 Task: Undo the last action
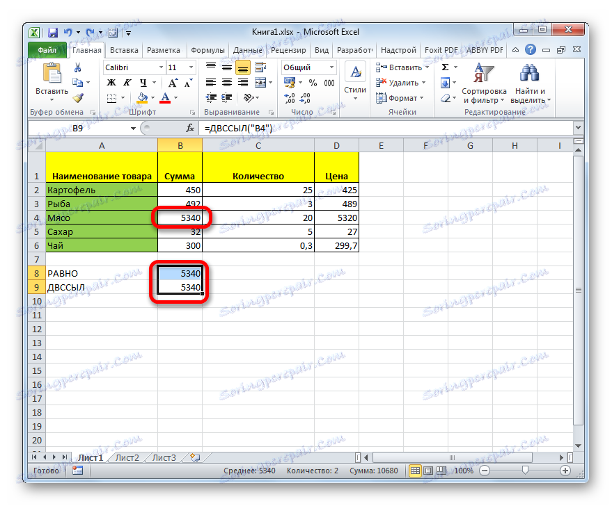(x=68, y=33)
